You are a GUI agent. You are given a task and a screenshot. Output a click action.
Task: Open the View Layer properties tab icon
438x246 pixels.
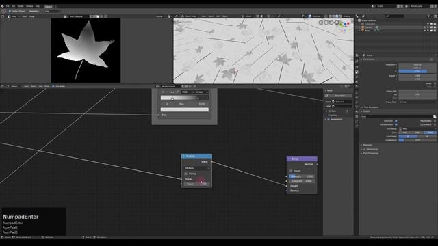[x=357, y=77]
